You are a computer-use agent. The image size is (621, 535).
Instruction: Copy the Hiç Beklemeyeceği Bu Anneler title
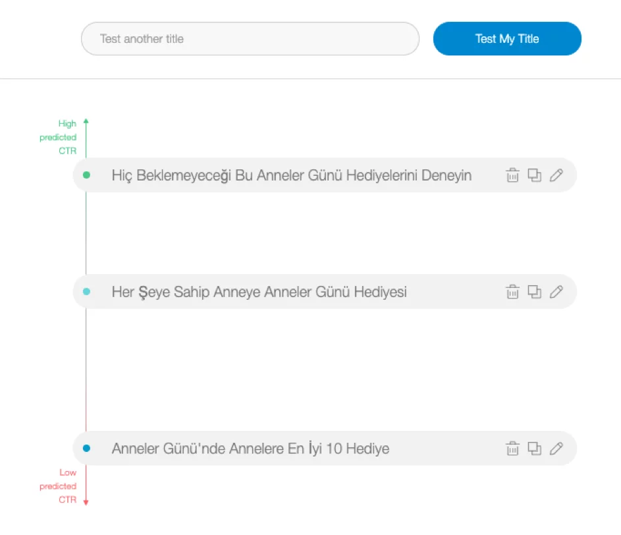tap(534, 175)
